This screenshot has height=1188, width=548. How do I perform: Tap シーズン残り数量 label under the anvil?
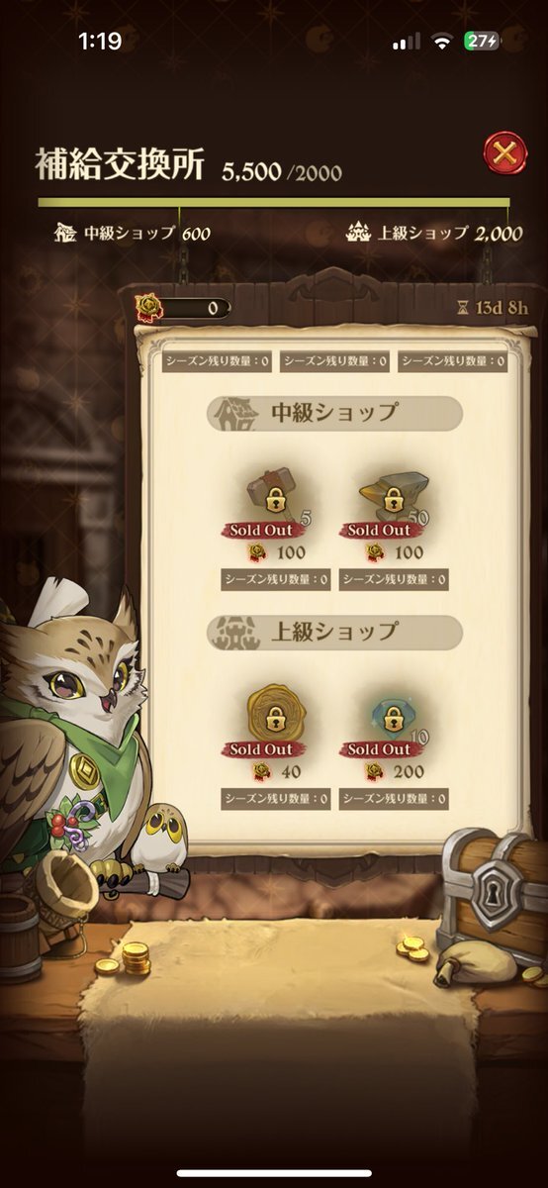coord(393,580)
